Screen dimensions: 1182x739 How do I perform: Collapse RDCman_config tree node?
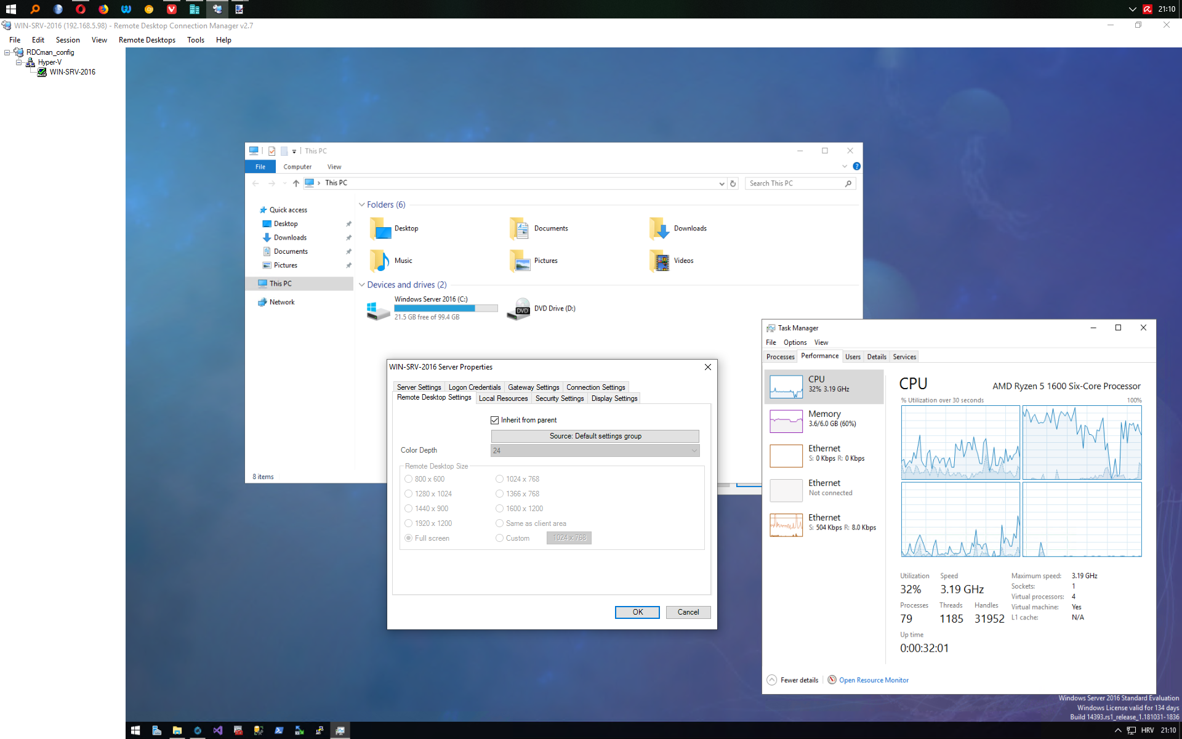click(7, 52)
